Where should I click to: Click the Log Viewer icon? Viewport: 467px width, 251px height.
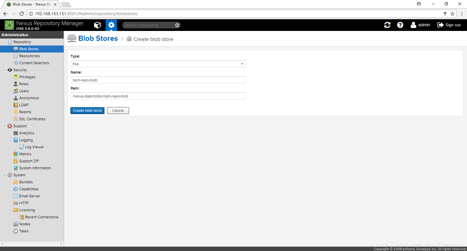(22, 147)
